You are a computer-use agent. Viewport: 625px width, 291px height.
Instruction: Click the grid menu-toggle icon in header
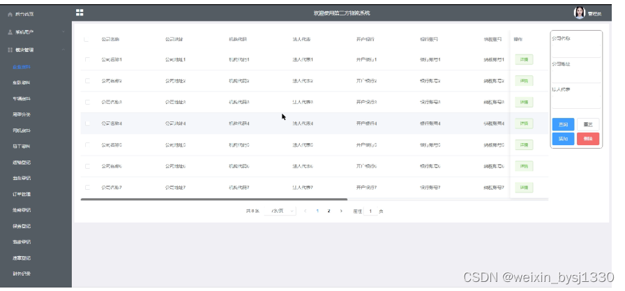(80, 13)
